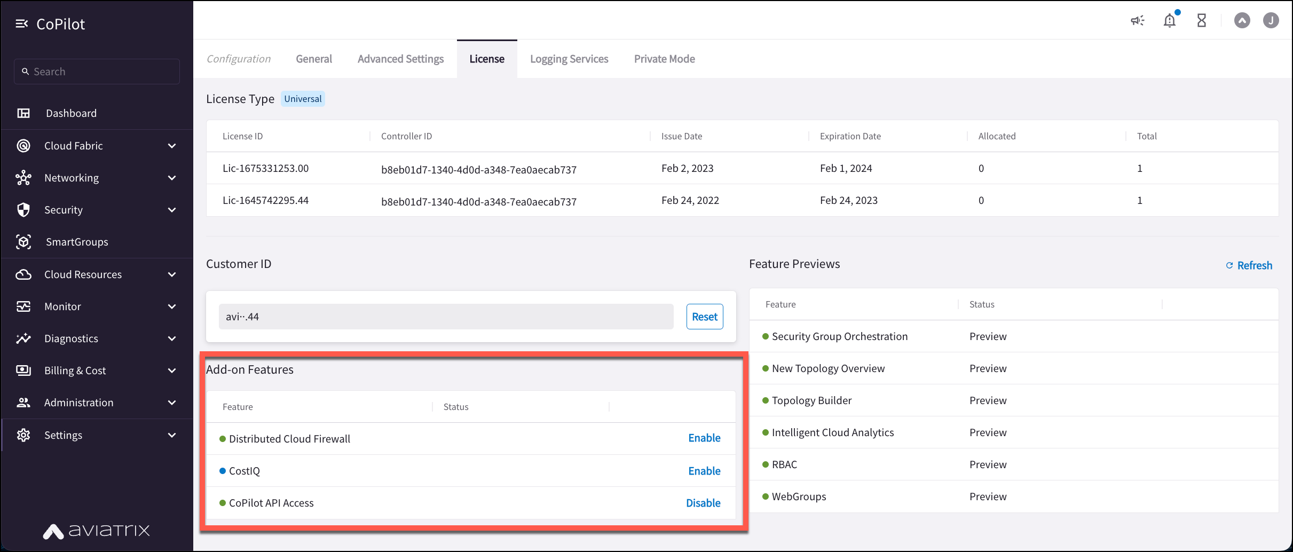This screenshot has height=552, width=1293.
Task: Open the Private Mode tab
Action: (x=664, y=59)
